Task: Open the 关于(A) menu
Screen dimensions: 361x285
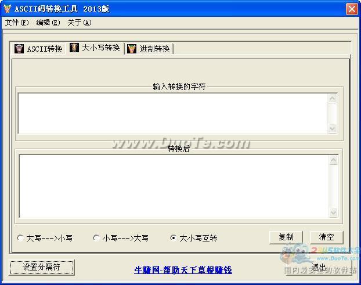Action: click(x=80, y=23)
